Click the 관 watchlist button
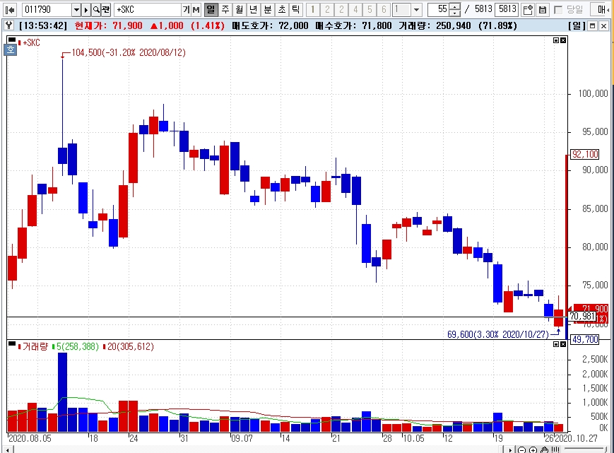 106,10
